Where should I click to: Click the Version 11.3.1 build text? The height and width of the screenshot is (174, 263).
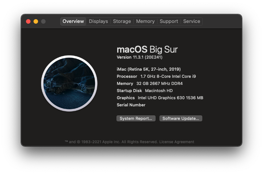[x=139, y=57]
